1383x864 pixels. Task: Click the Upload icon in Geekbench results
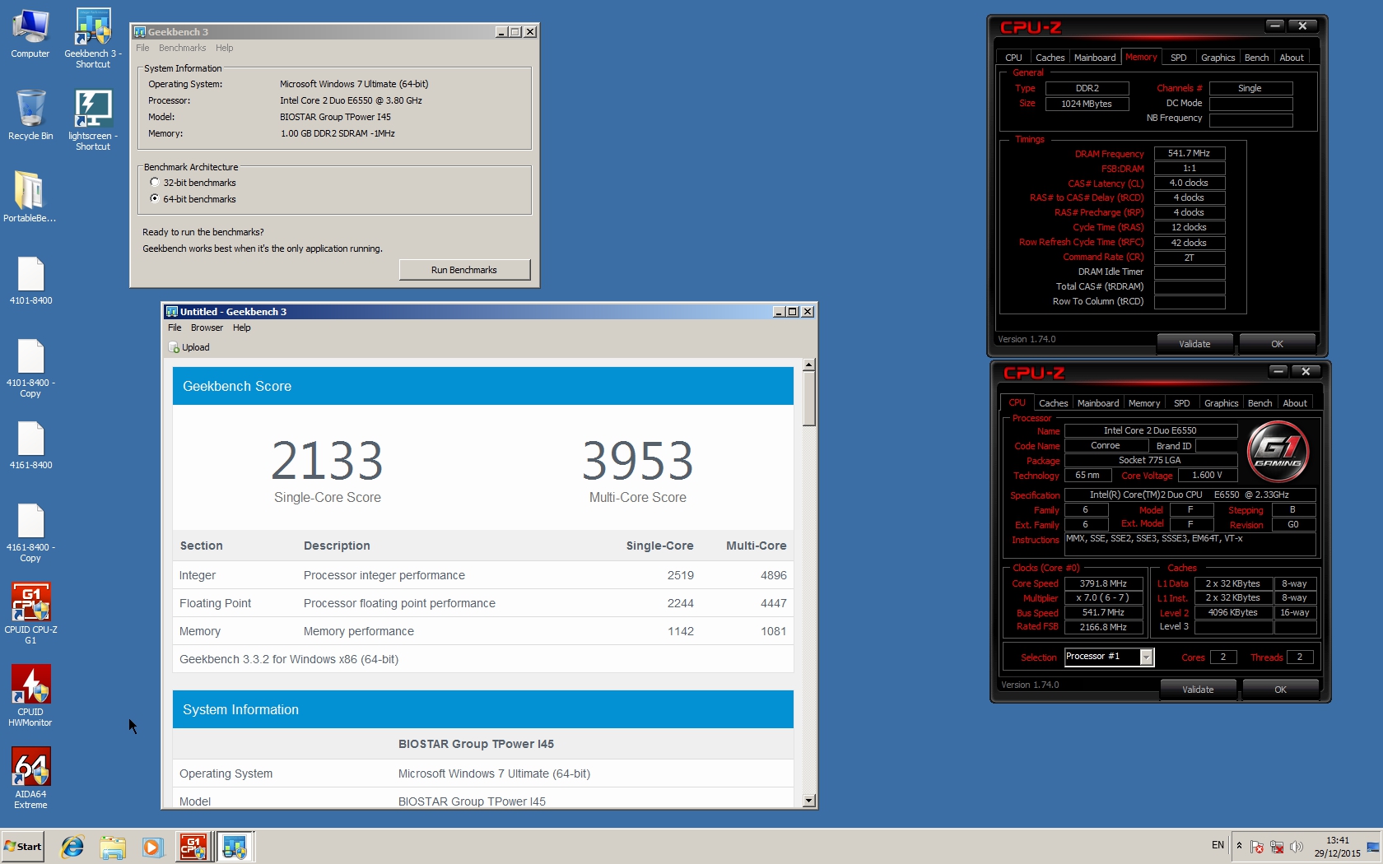(174, 347)
